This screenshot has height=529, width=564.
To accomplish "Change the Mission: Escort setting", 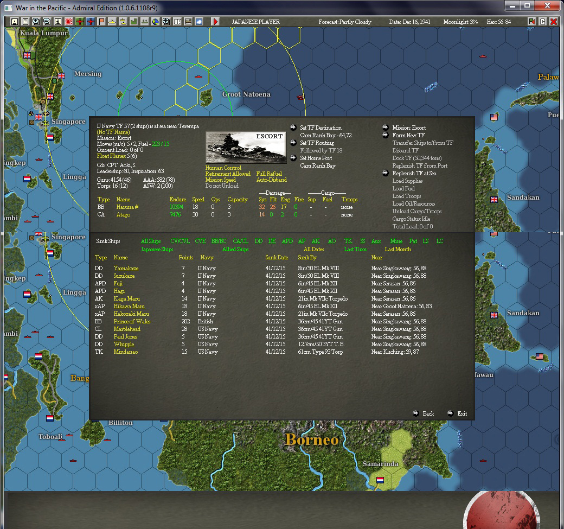I will pyautogui.click(x=409, y=128).
